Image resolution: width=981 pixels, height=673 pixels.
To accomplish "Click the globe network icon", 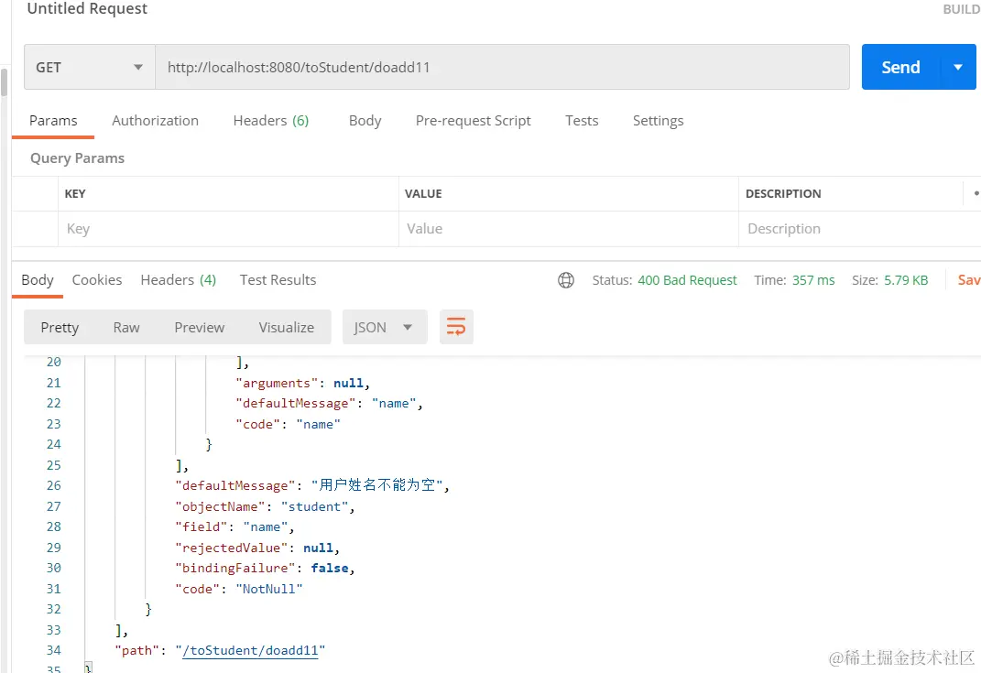I will point(566,280).
